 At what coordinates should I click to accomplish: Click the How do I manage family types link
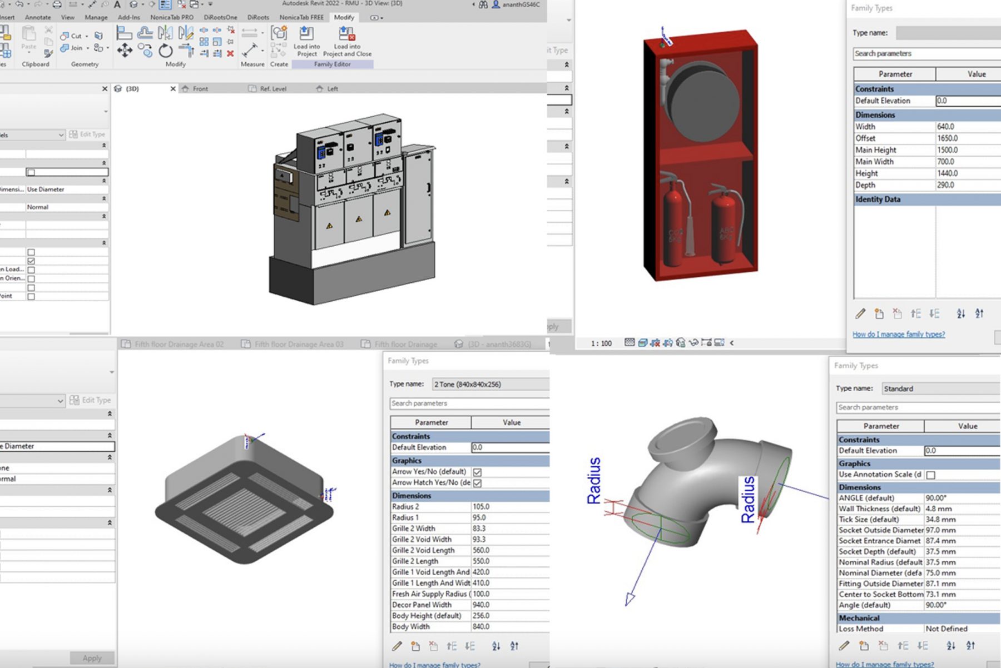coord(898,334)
